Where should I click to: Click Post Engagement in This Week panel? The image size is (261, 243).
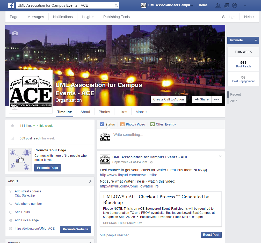pyautogui.click(x=243, y=79)
